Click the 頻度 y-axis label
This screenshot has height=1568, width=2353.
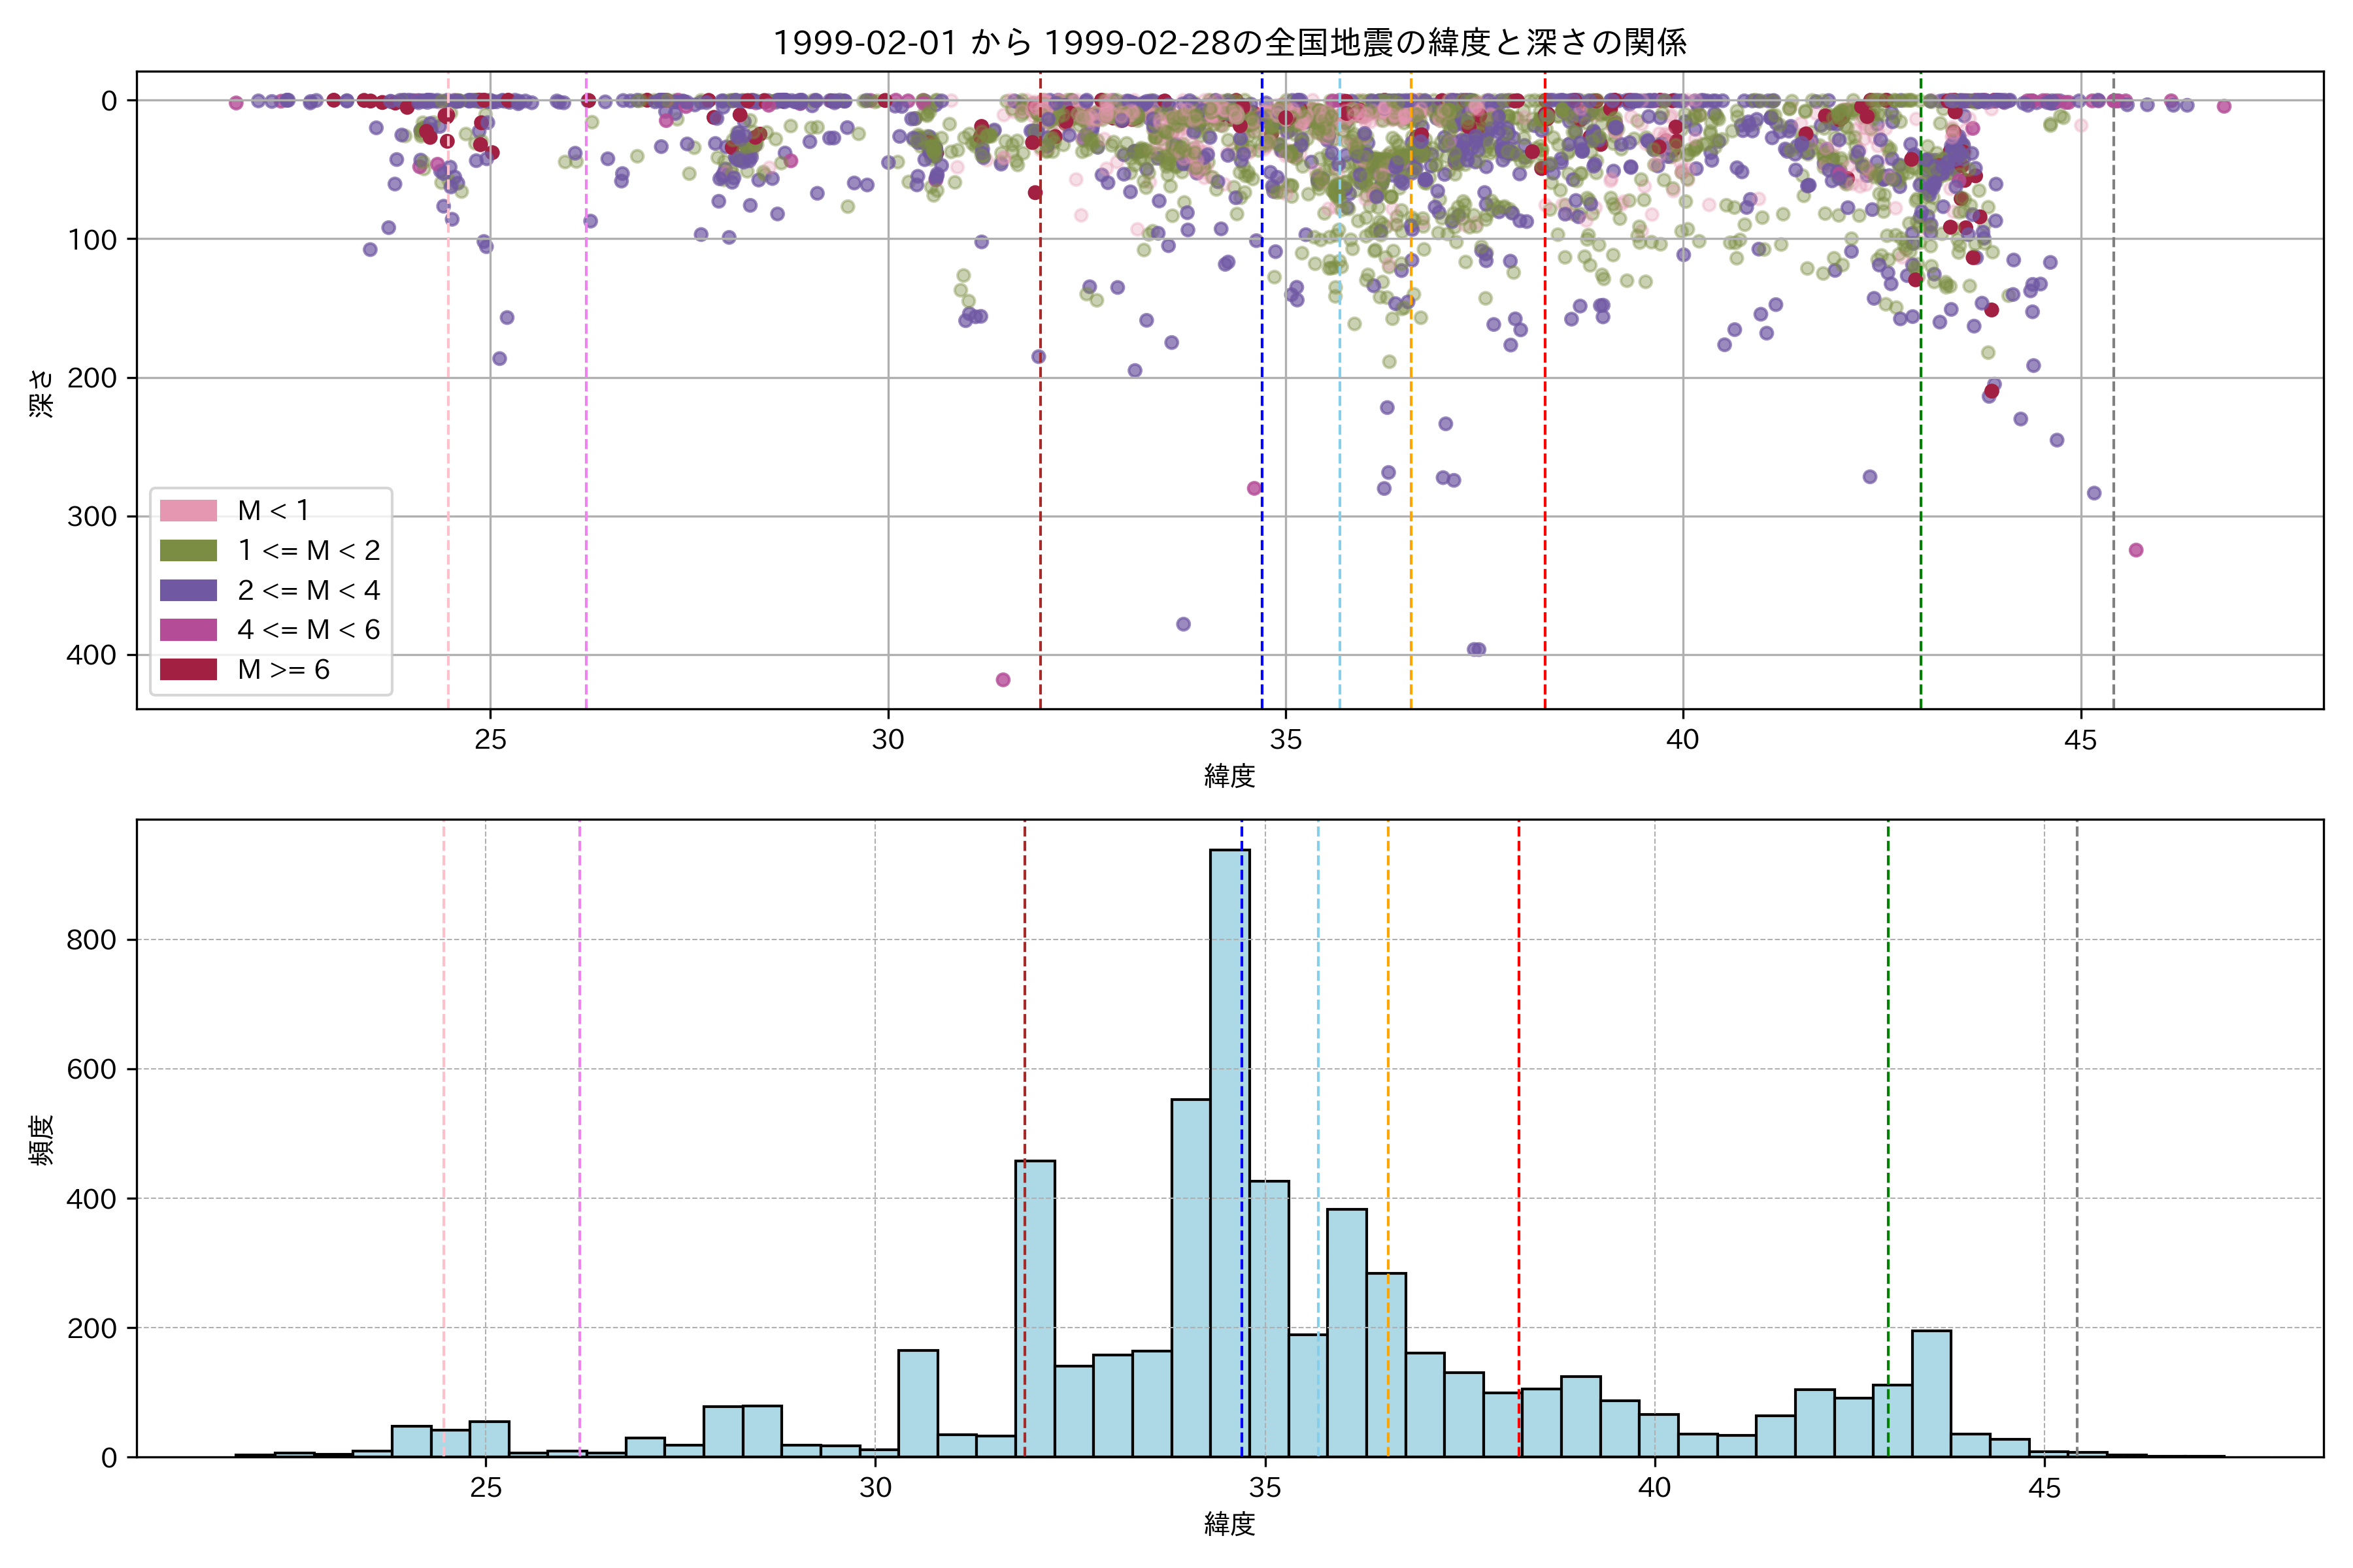pyautogui.click(x=42, y=1140)
